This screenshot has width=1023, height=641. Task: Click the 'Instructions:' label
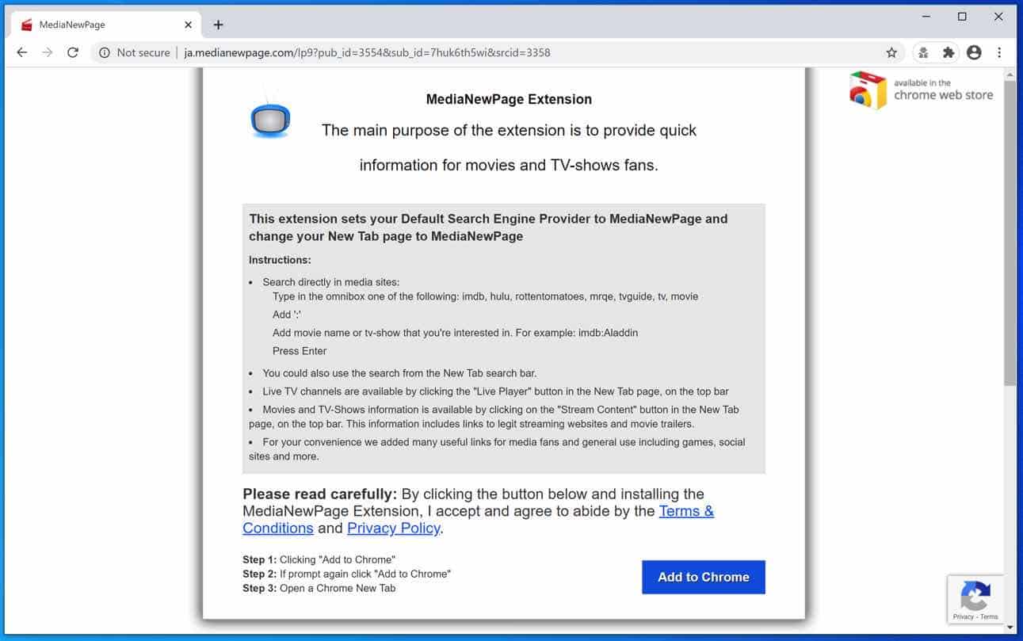[280, 260]
